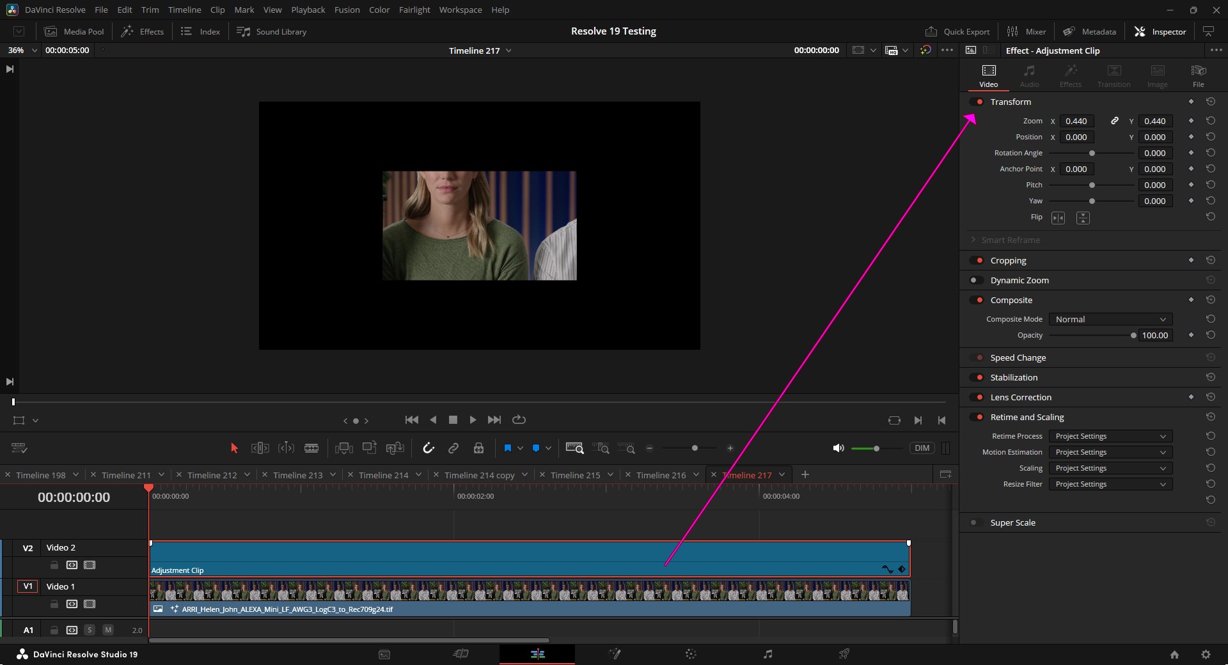Click the Replace Clip icon
The width and height of the screenshot is (1228, 665).
tap(395, 448)
